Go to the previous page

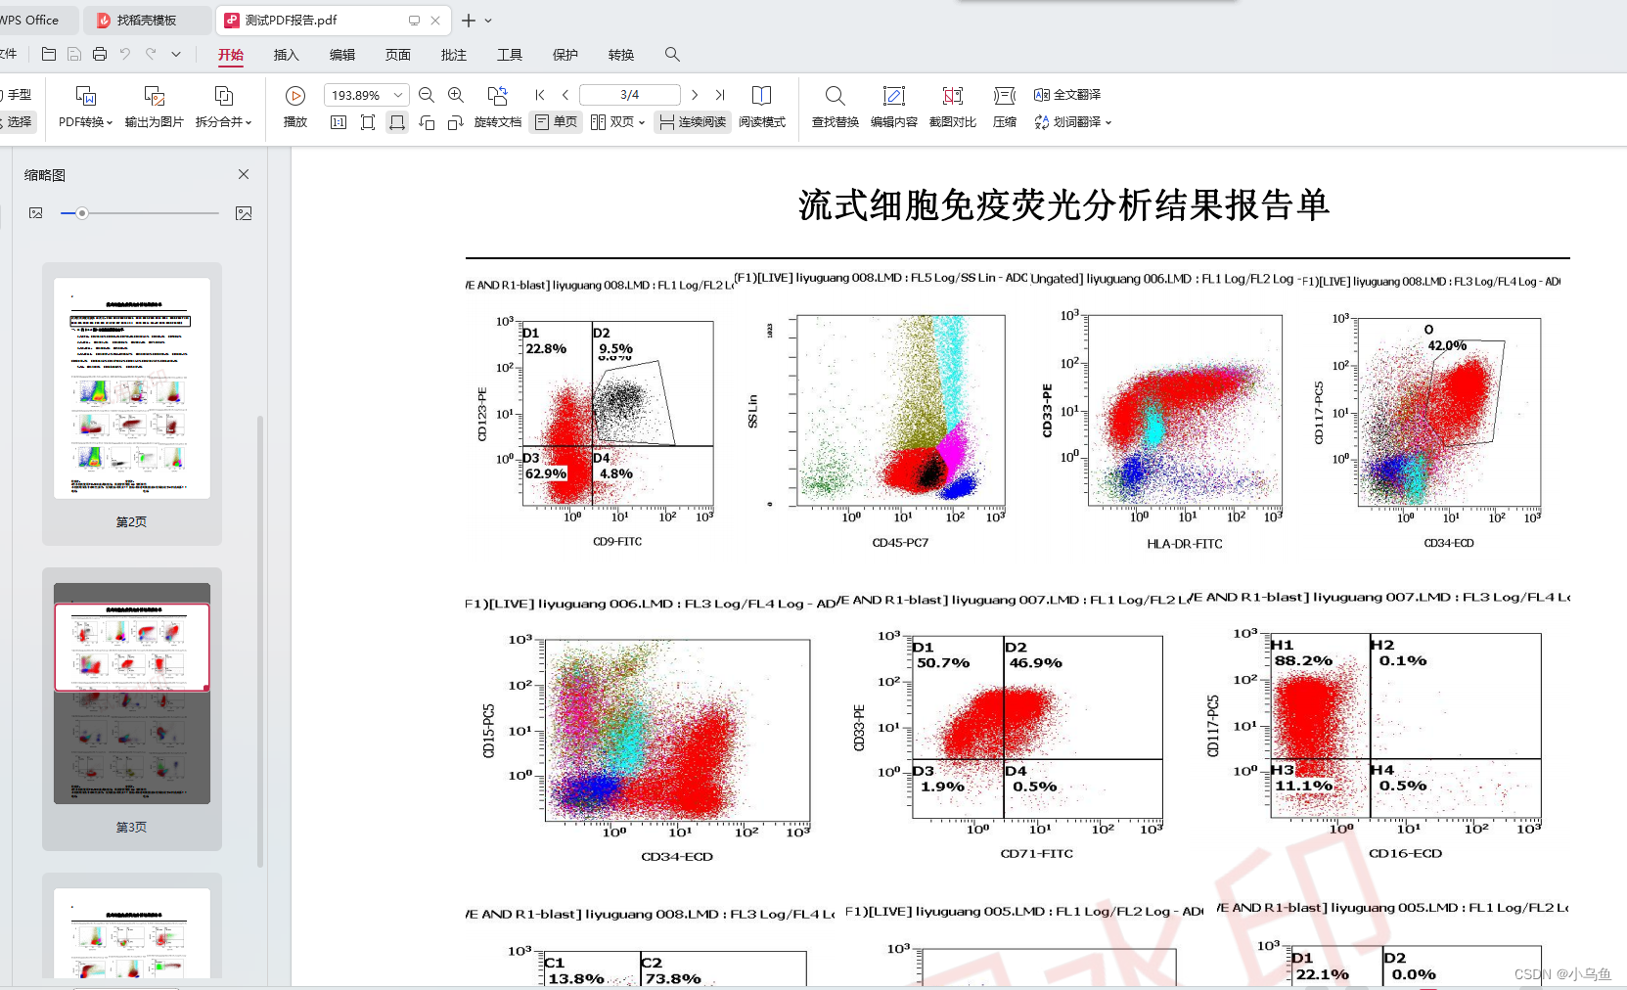(x=565, y=95)
